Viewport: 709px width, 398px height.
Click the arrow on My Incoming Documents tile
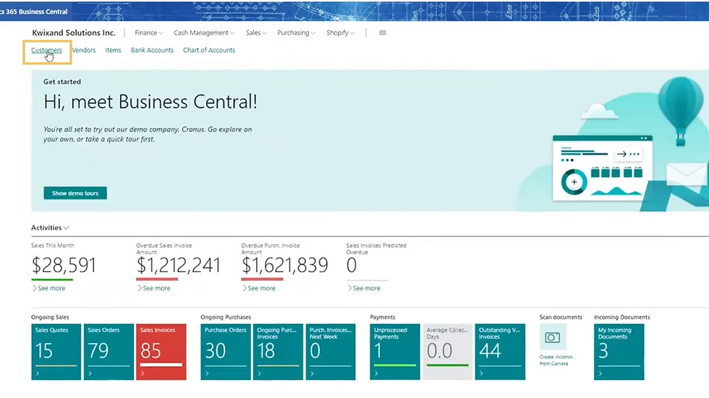coord(600,373)
